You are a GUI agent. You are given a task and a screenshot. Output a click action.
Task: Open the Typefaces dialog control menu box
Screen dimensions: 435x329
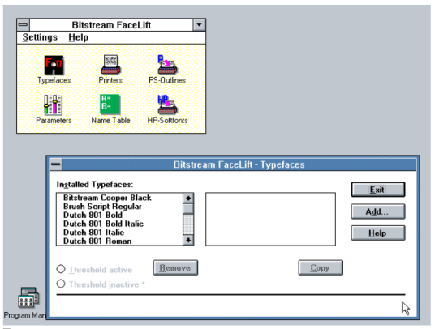point(56,164)
